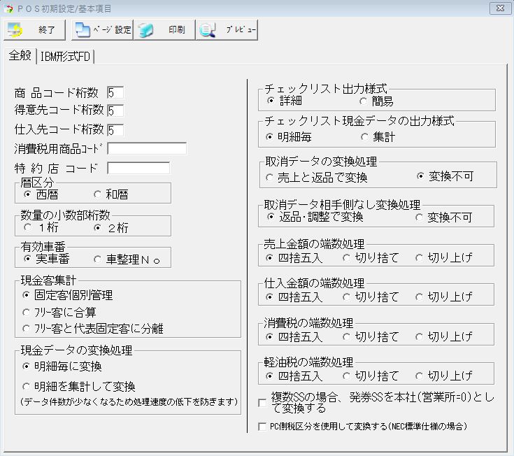Open the プレビュー preview button
514x456 pixels.
(x=227, y=30)
